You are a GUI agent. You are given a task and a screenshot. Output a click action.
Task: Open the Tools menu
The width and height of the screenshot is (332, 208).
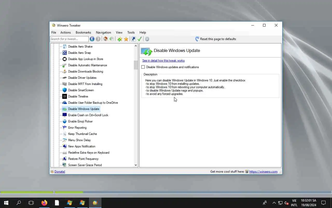pos(131,32)
